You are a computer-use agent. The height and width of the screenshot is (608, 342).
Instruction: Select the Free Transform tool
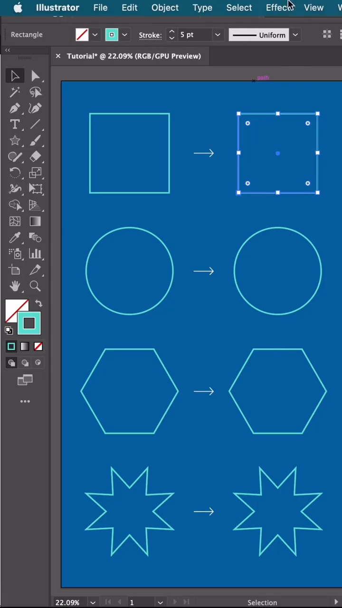click(35, 189)
